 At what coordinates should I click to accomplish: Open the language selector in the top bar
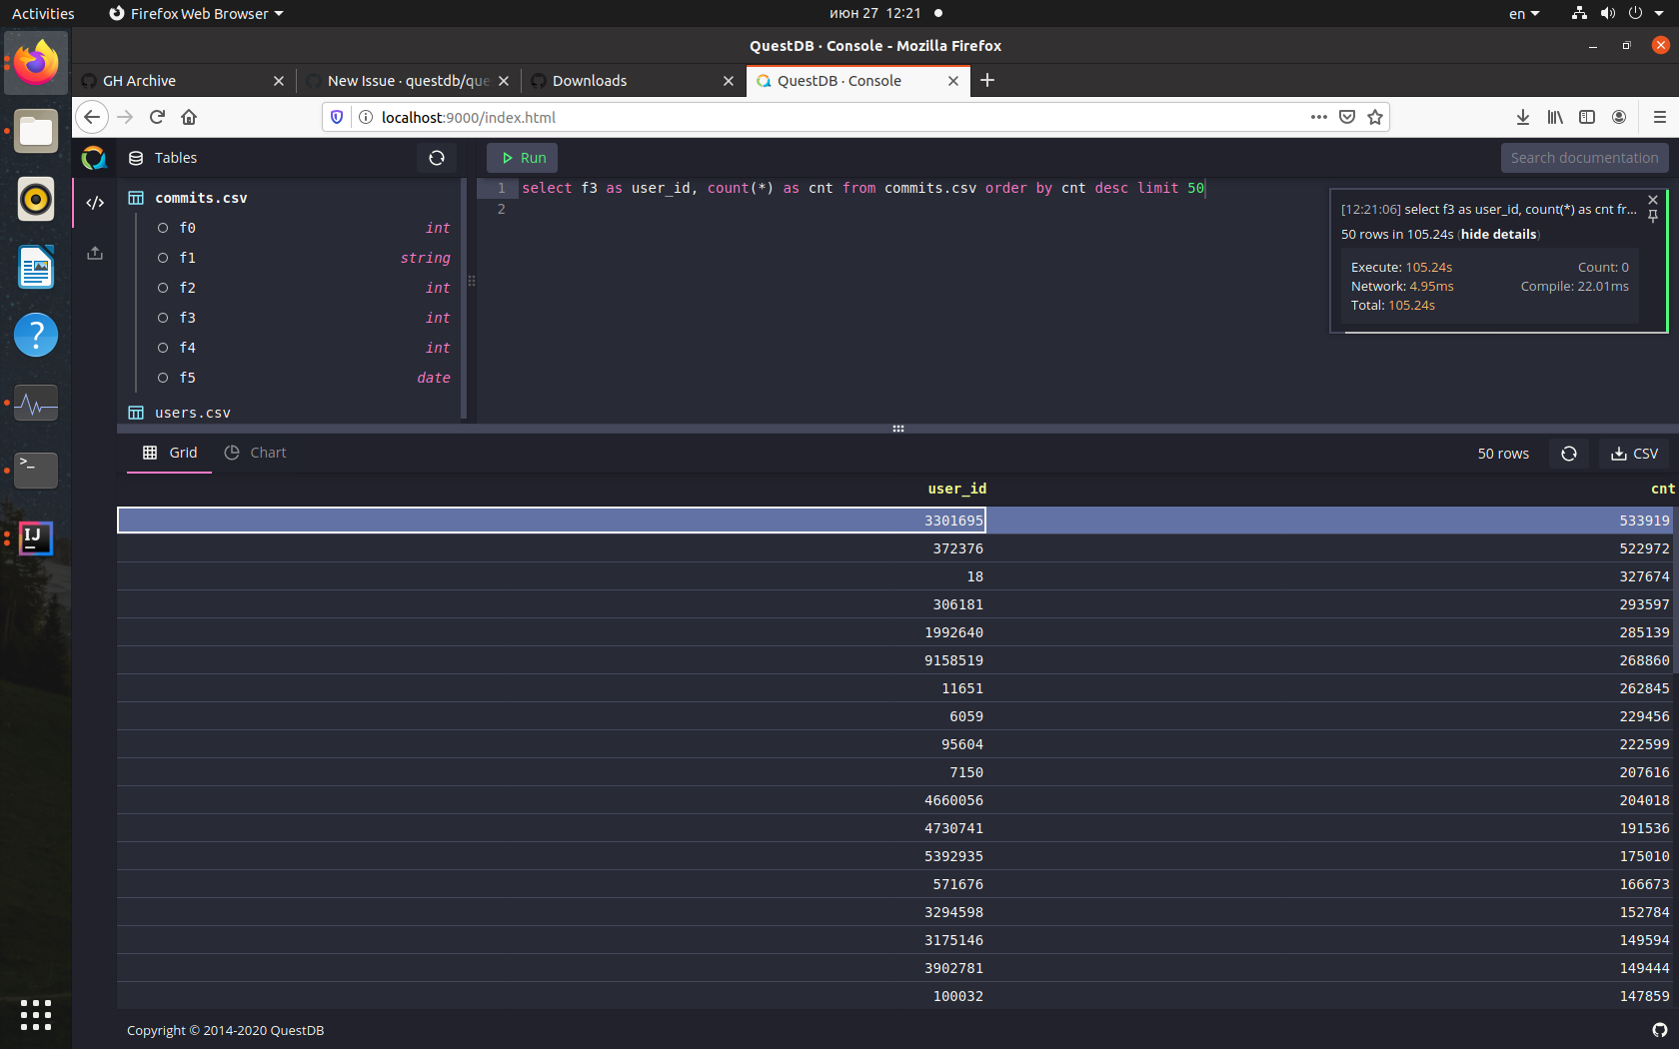tap(1522, 13)
